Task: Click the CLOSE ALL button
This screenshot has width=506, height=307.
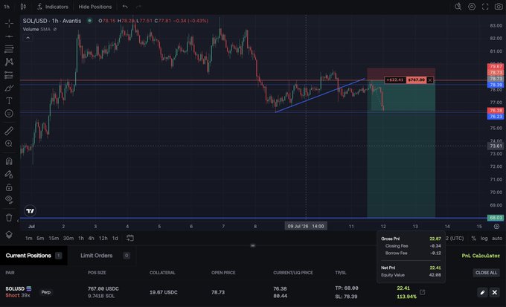Action: click(486, 273)
